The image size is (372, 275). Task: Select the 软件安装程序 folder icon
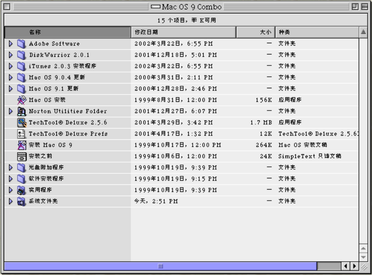coord(21,179)
